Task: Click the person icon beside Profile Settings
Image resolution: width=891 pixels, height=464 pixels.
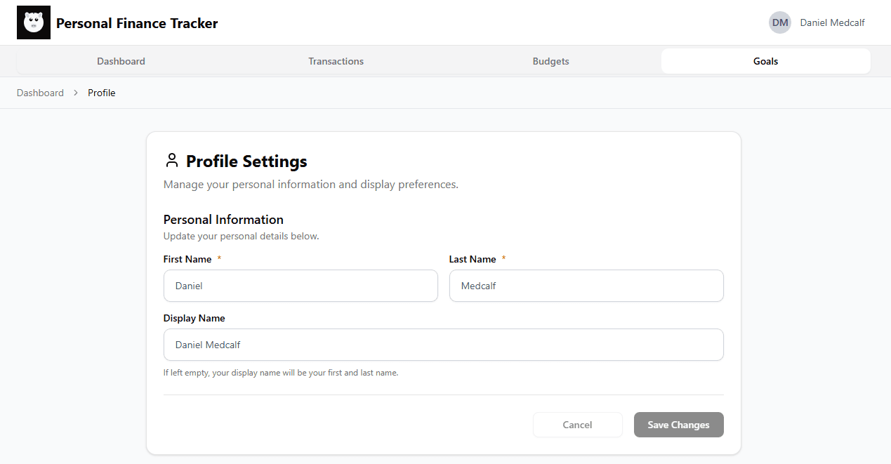Action: (x=171, y=161)
